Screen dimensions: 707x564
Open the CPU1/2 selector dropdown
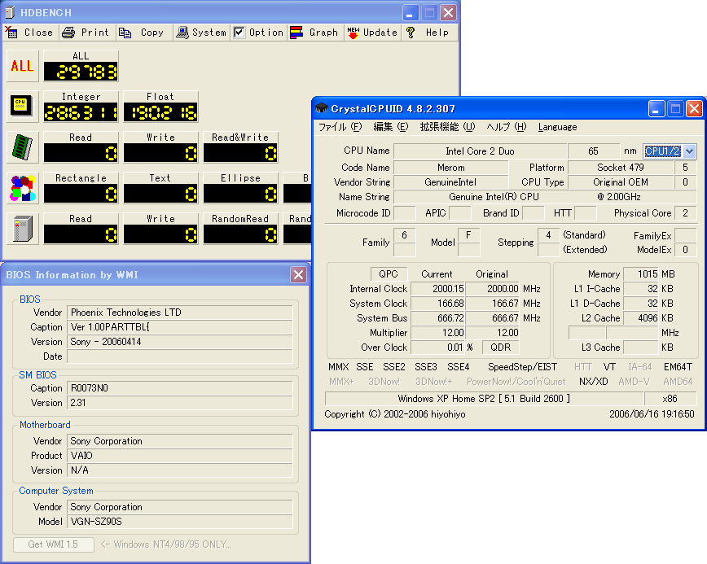689,151
